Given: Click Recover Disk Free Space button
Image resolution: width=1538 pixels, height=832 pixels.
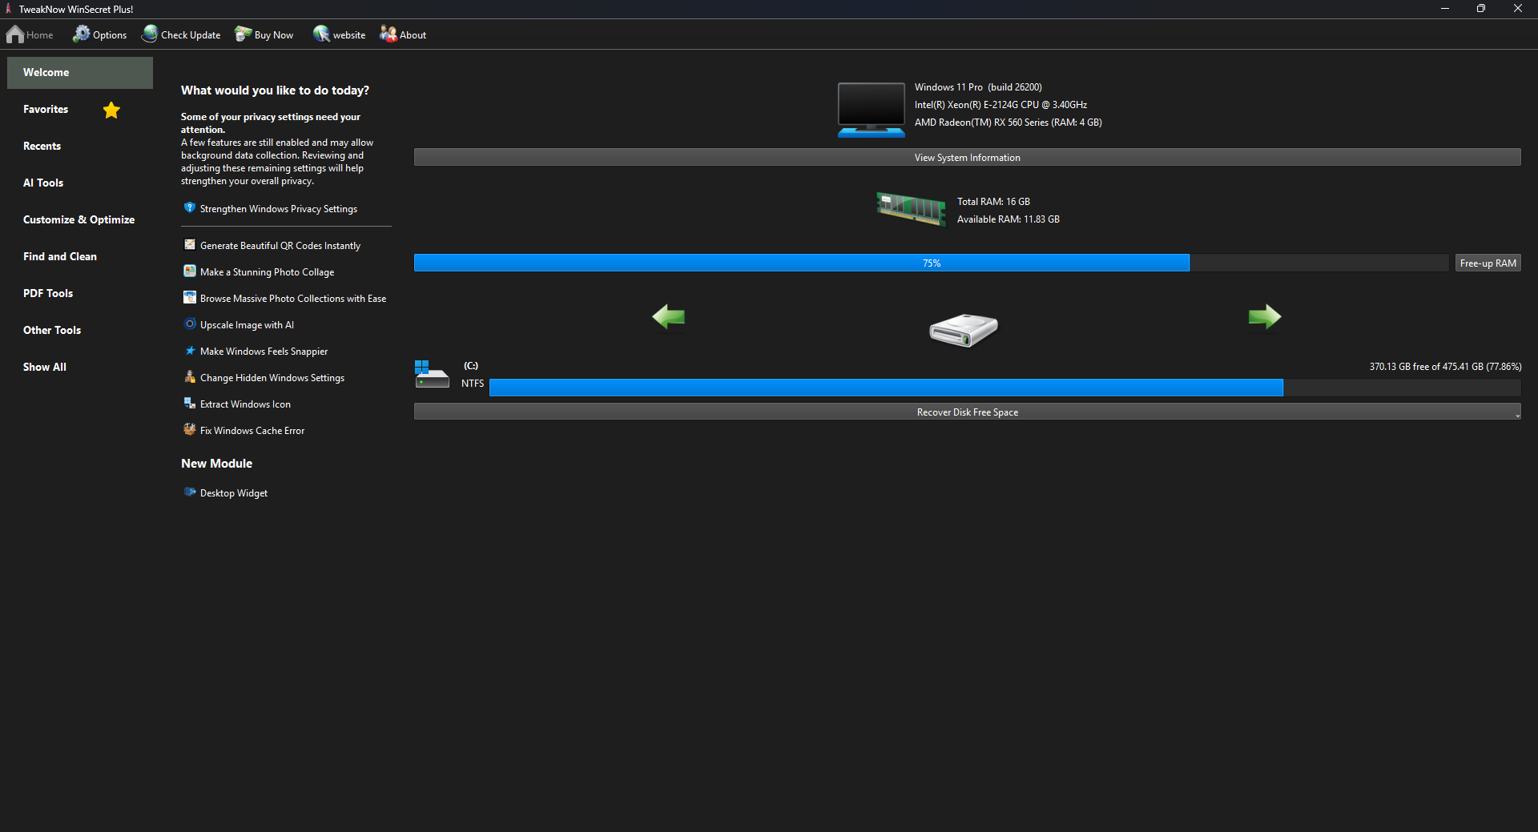Looking at the screenshot, I should click(968, 412).
